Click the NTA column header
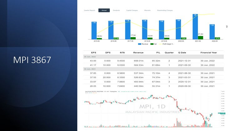Image resolution: width=235 pixels, height=131 pixels. [x=122, y=53]
